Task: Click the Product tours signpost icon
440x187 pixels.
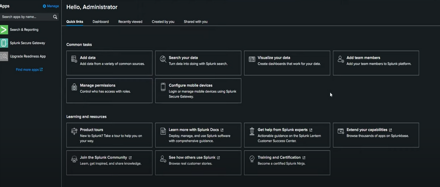Action: pyautogui.click(x=74, y=131)
